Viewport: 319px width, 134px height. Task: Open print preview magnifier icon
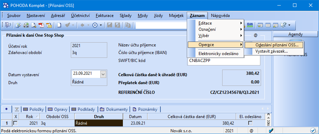[34, 25]
